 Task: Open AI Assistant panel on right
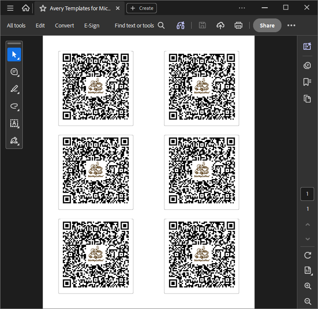point(307,46)
